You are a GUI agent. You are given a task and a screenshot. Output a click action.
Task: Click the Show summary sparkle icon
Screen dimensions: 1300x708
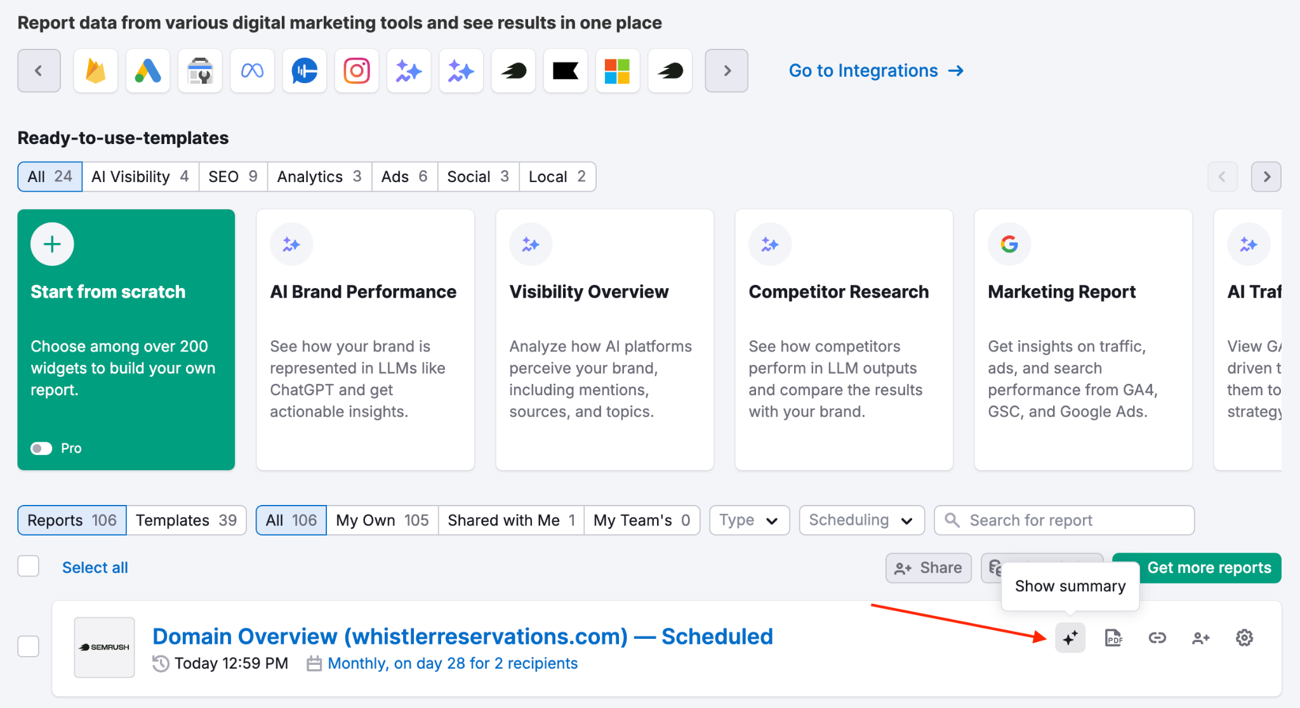tap(1070, 638)
